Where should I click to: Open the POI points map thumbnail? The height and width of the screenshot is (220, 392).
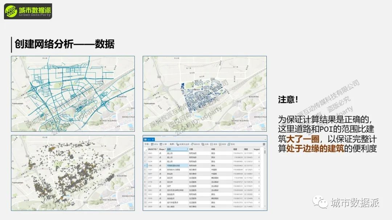click(73, 173)
